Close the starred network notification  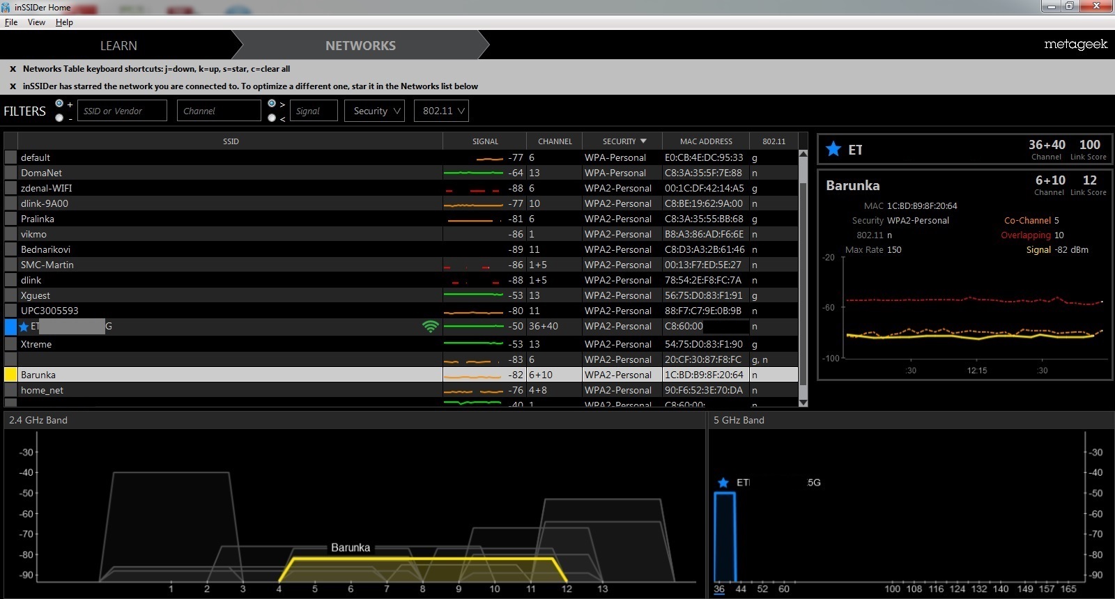13,86
